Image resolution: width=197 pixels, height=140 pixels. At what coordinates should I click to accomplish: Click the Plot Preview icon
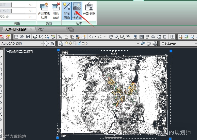tap(41, 37)
